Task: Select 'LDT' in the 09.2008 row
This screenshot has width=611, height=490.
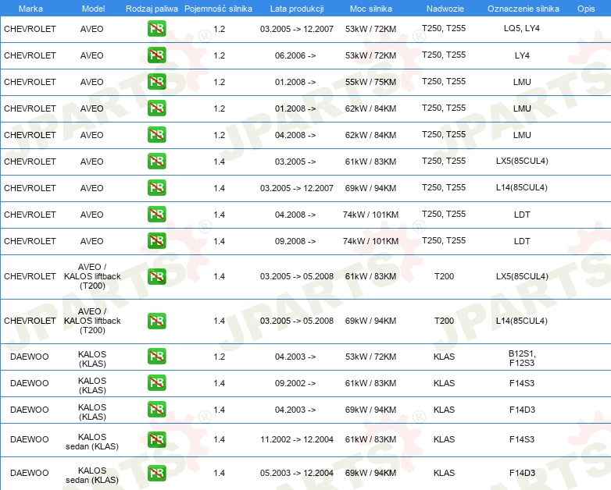Action: pos(522,241)
